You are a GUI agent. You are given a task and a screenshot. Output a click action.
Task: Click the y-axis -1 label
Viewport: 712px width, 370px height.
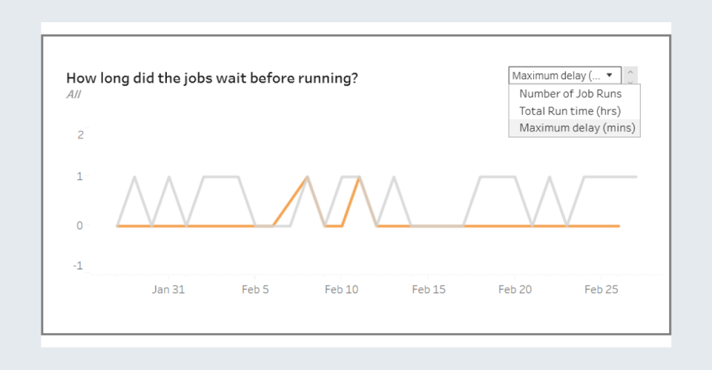coord(78,266)
